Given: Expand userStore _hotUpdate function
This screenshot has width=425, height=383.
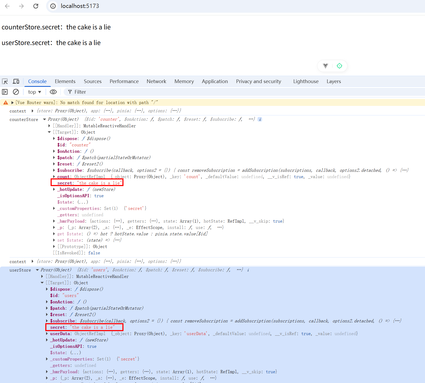Looking at the screenshot, I should point(47,340).
